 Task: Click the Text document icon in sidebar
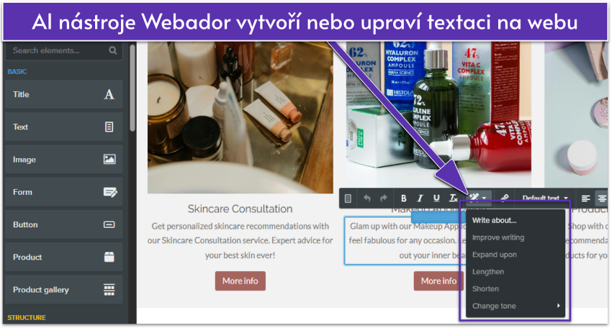[x=109, y=127]
